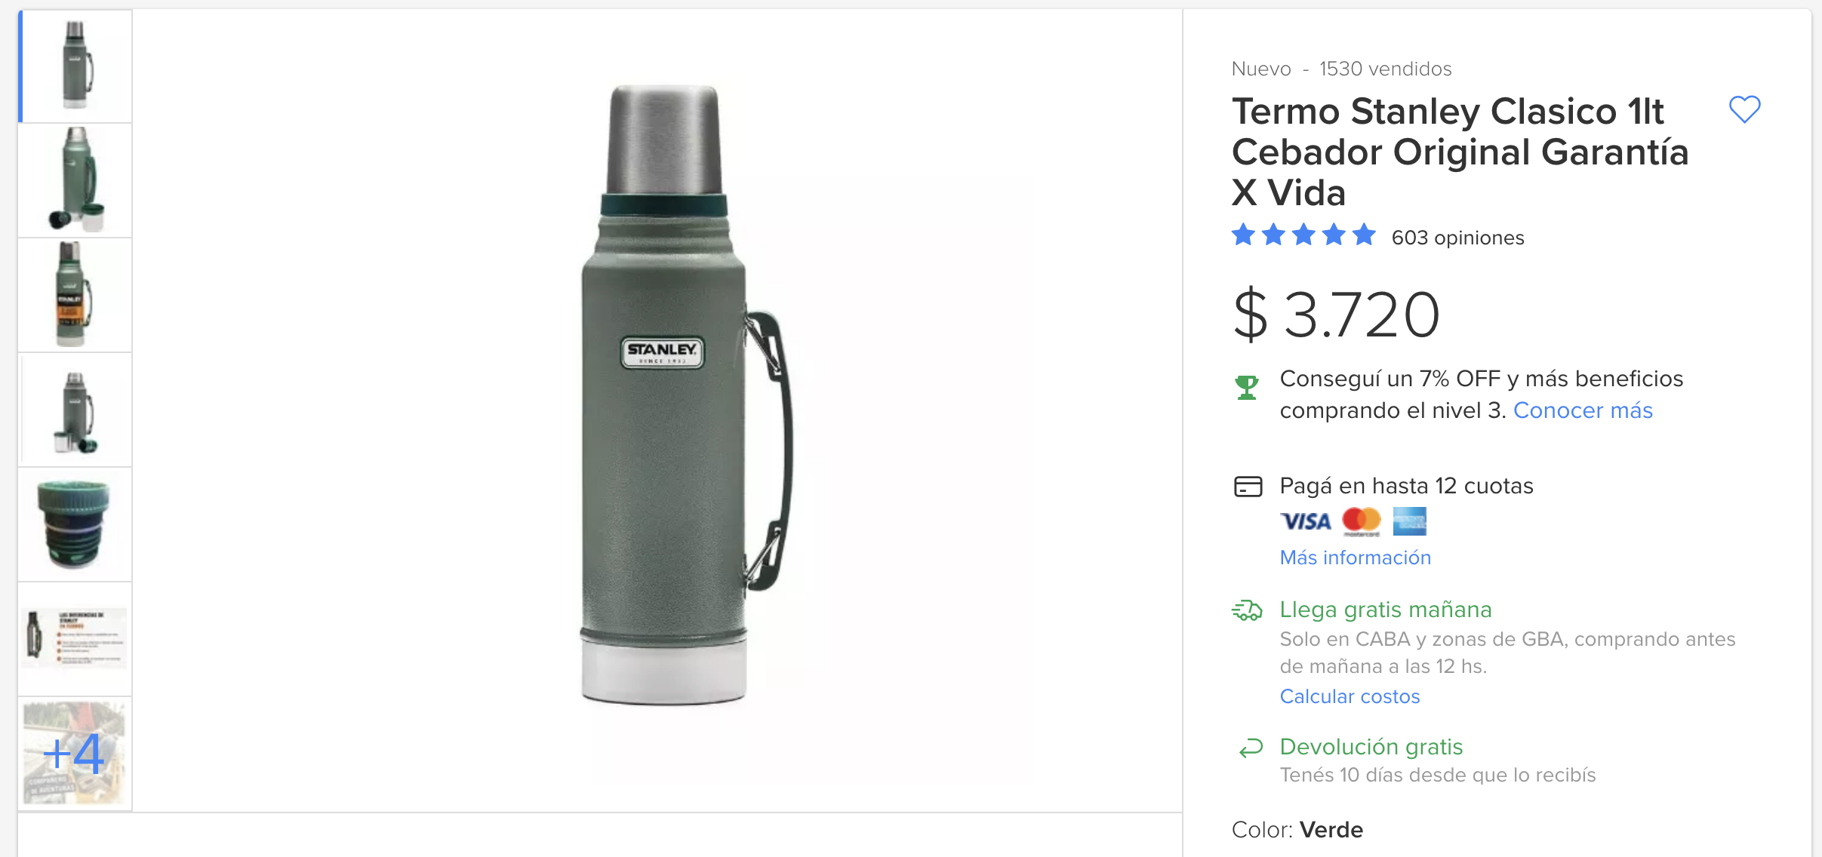
Task: Open the five-star rating stars
Action: [1303, 235]
